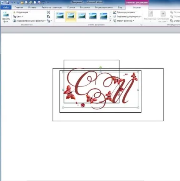Open the Цвет color dropdown
Screen dimensions: 180x181
[18, 17]
